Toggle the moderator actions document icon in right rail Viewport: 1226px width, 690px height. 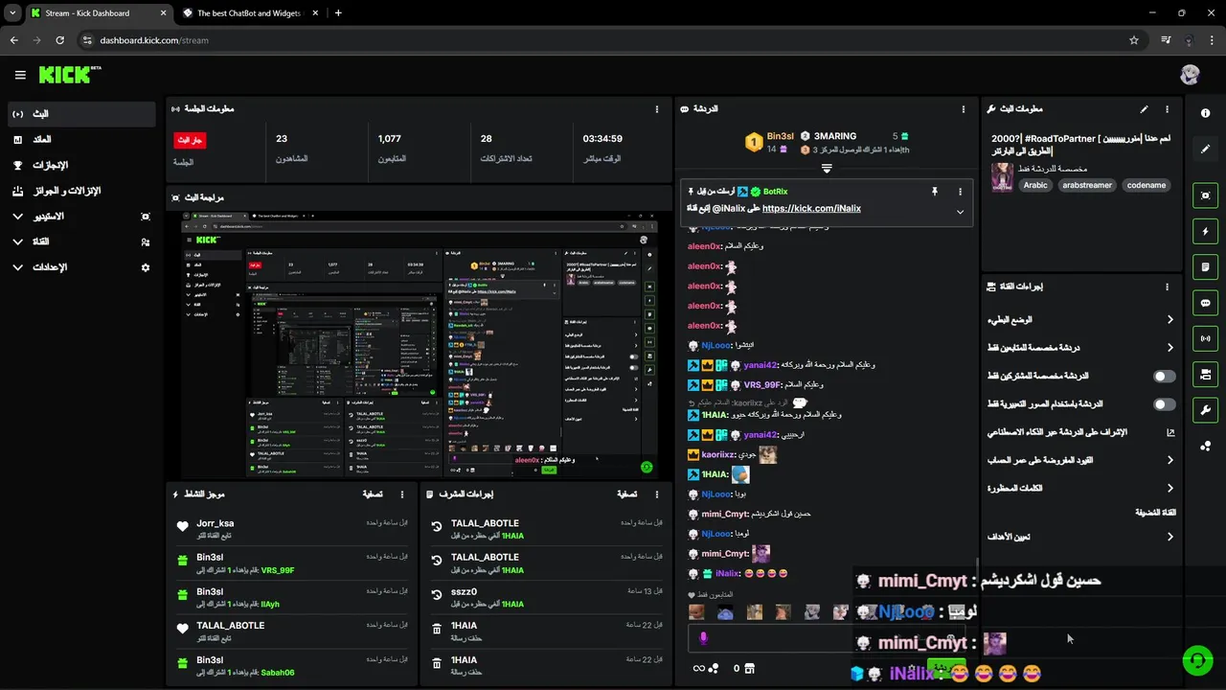pos(1205,266)
